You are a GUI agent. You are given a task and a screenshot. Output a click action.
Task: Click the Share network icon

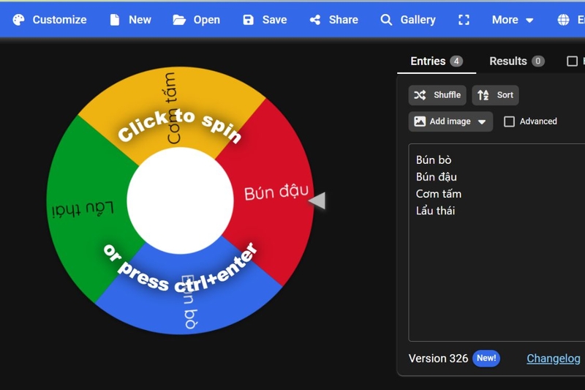click(315, 20)
